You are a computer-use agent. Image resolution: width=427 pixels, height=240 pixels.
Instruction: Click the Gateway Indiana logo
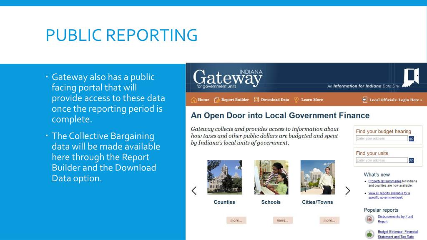(x=228, y=78)
